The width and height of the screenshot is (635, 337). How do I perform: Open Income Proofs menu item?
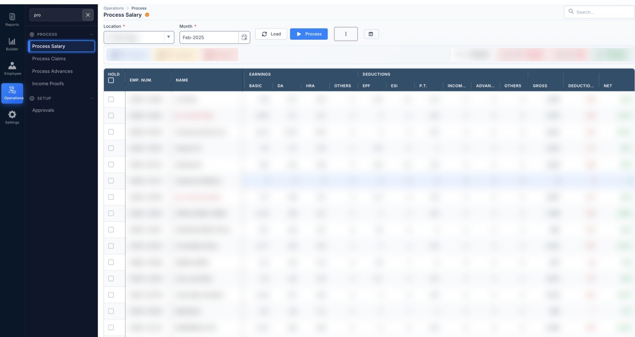(48, 84)
